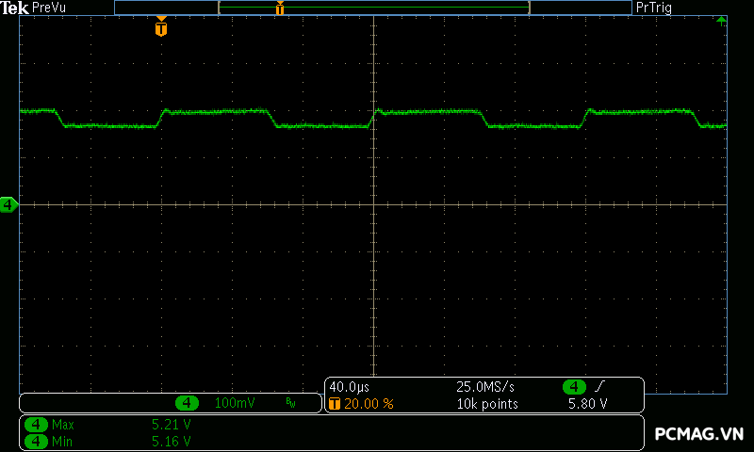Click the green trigger level arrow at top right

[x=721, y=21]
